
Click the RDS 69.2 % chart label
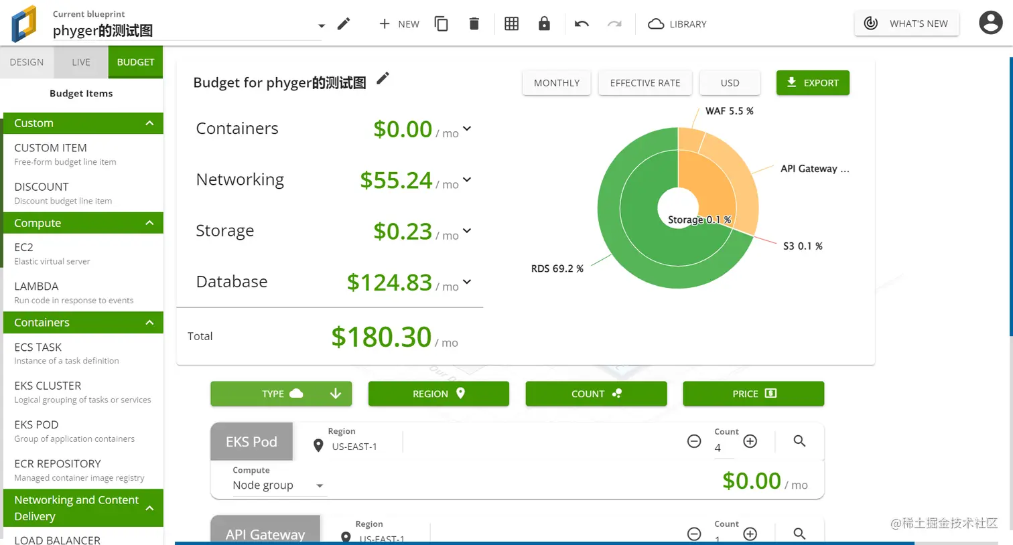pos(557,268)
